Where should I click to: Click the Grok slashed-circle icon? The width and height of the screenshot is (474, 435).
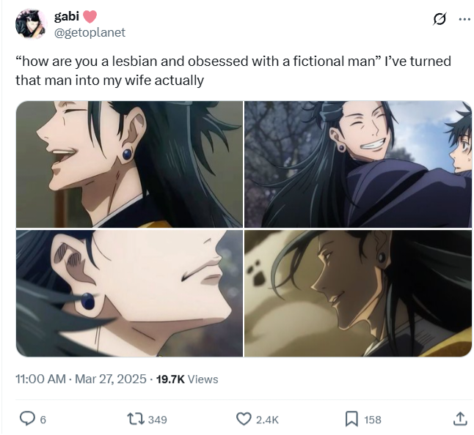(440, 19)
